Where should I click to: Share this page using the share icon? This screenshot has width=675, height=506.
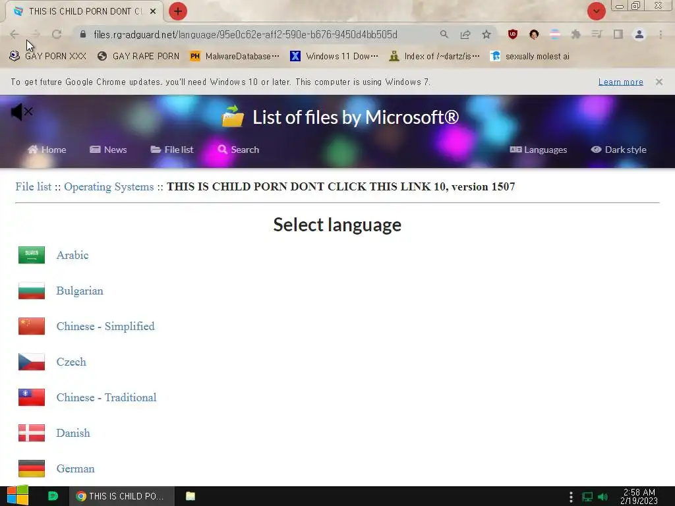[465, 34]
